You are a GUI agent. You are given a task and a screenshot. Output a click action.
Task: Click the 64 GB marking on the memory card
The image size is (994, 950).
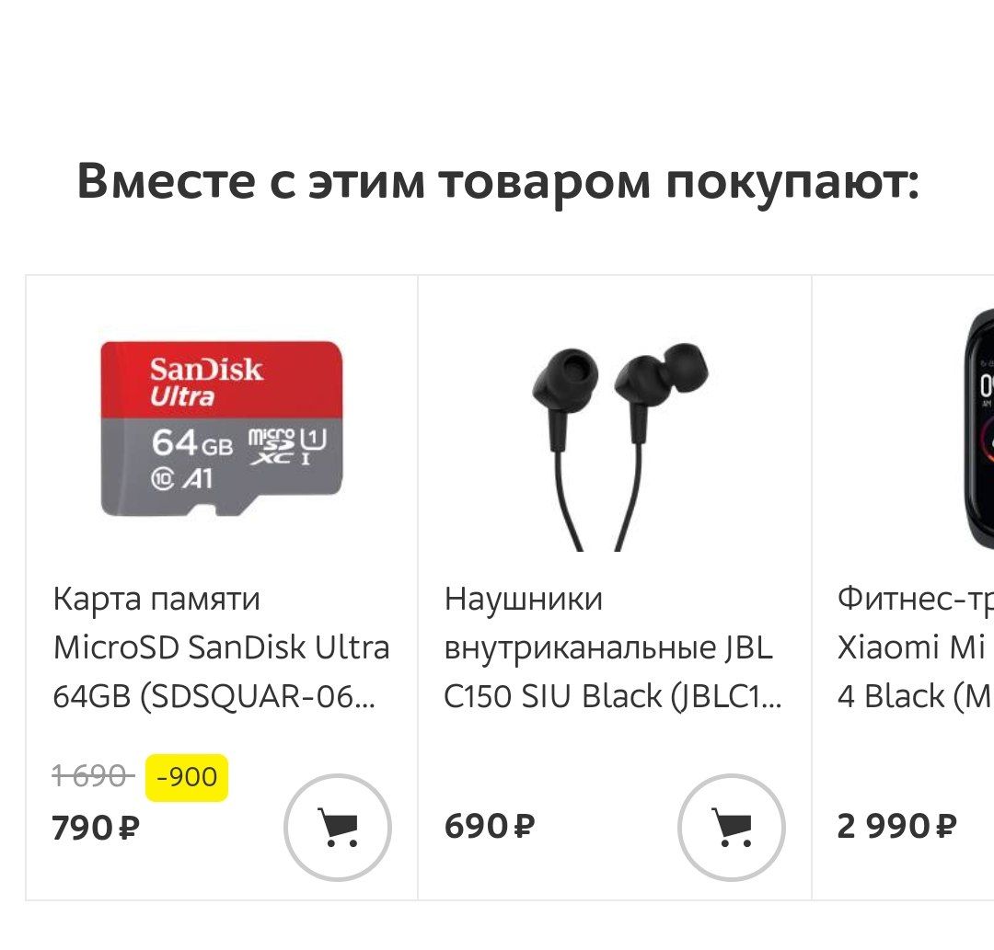coord(192,442)
